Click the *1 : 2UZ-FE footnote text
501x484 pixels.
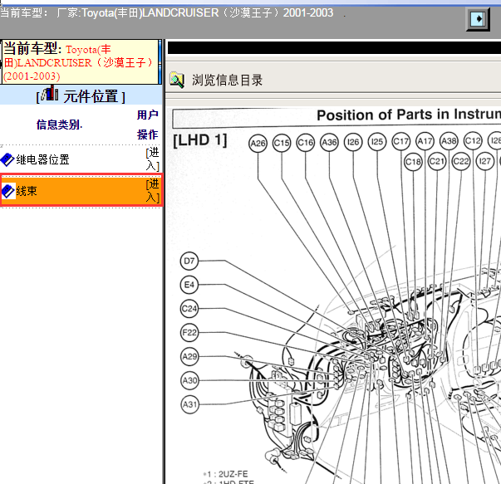[225, 474]
